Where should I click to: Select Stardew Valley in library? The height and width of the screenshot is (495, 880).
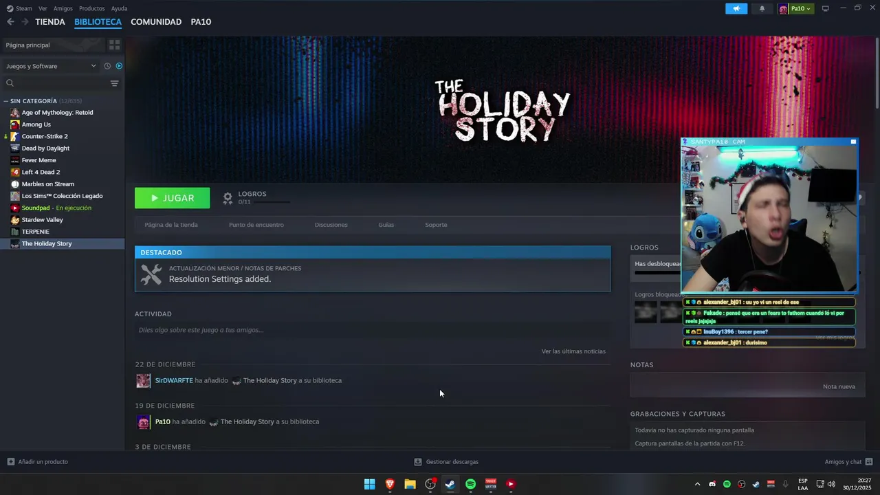pos(42,220)
